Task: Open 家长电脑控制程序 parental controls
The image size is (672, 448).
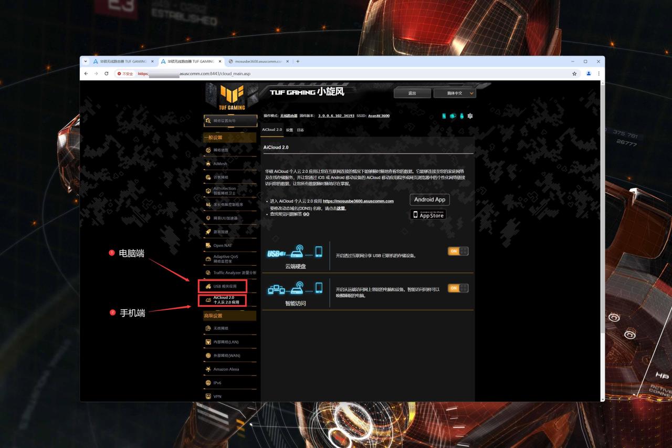Action: coord(230,204)
